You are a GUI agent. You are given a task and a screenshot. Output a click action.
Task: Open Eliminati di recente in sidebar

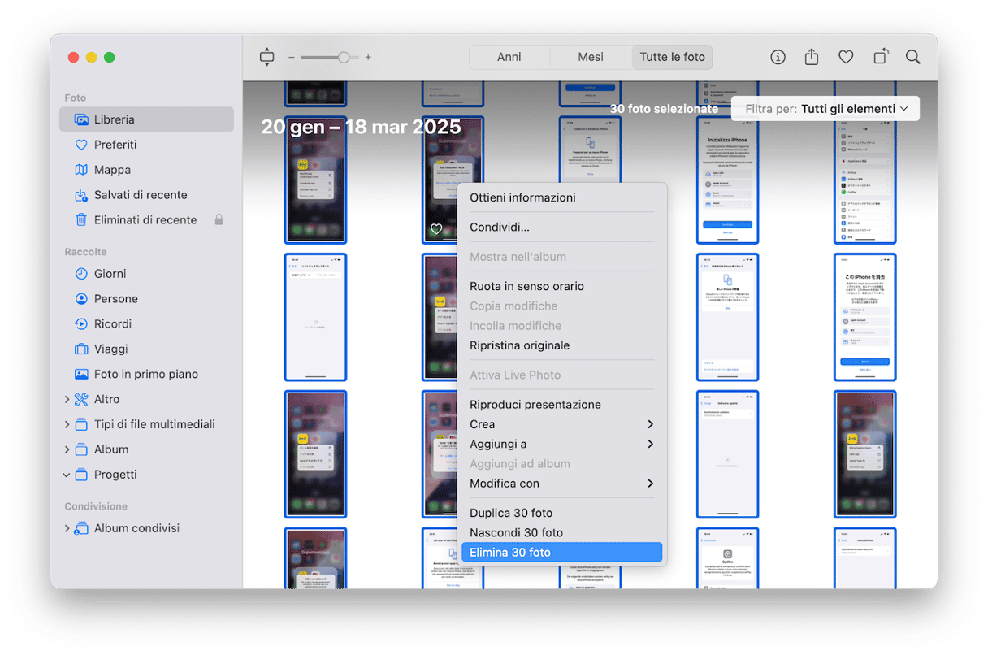(x=145, y=219)
